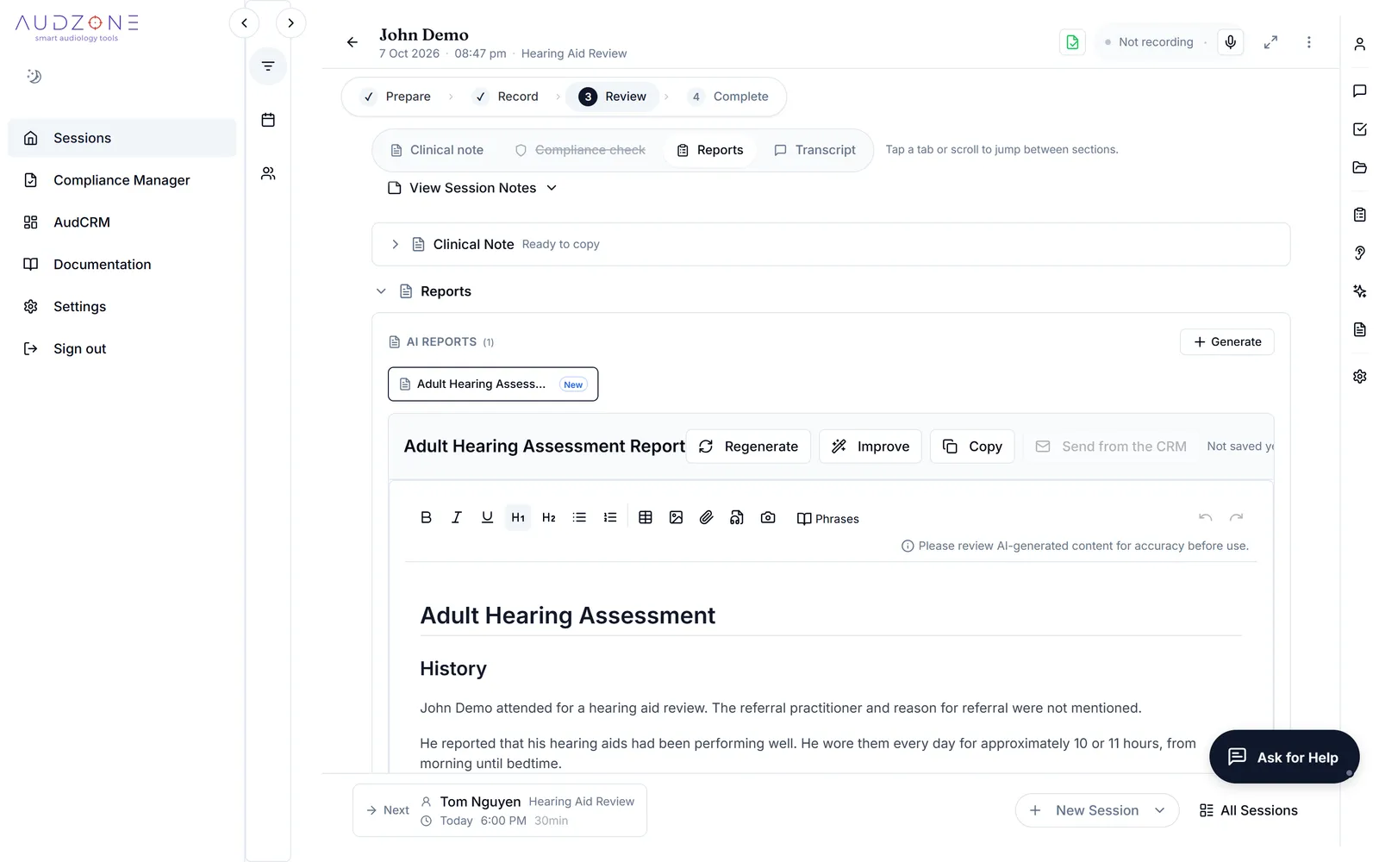Switch to the Clinical note tab
This screenshot has height=862, width=1379.
tap(437, 150)
